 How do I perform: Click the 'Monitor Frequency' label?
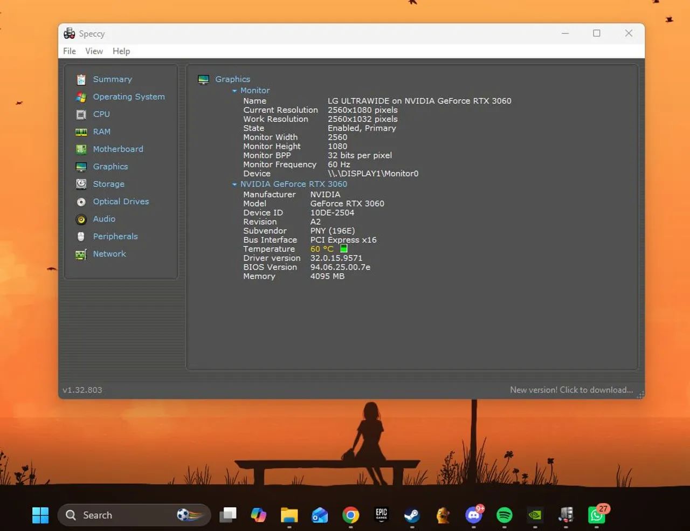(280, 164)
